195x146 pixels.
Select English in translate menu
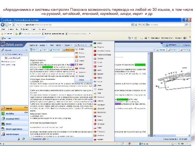click(83, 49)
